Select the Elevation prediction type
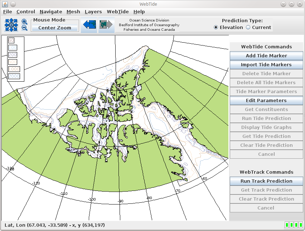 coord(216,28)
